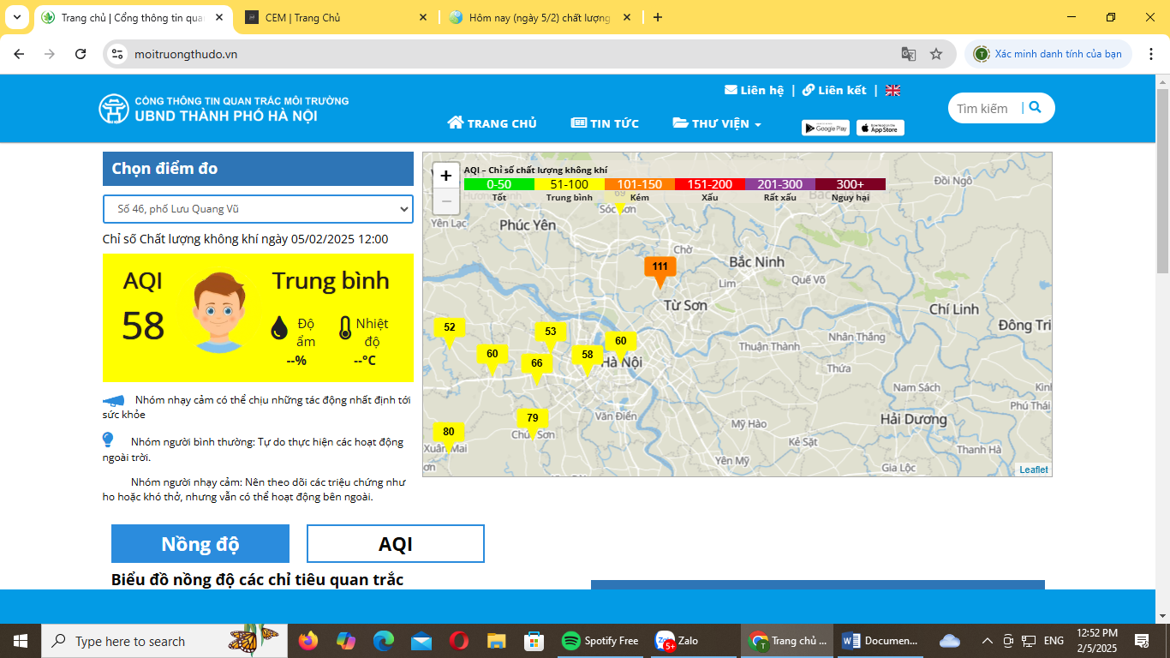Zoom in on the map
This screenshot has width=1170, height=658.
(x=446, y=176)
